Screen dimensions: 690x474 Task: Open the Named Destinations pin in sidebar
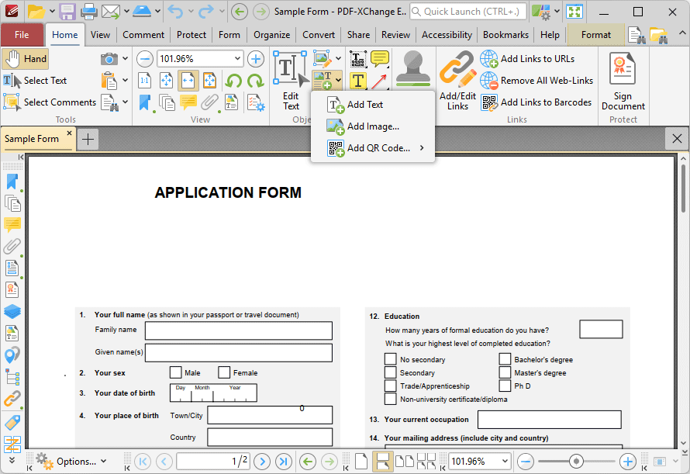coord(12,355)
